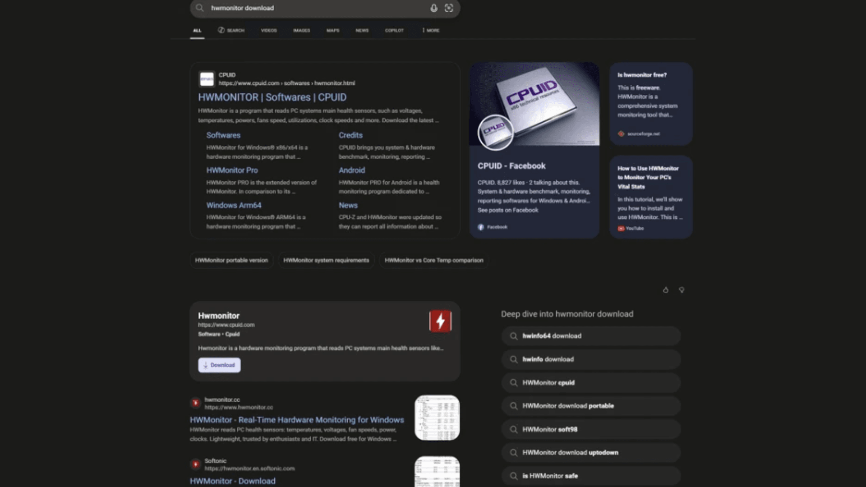This screenshot has width=866, height=487.
Task: Search related query HWMonitor download uptodown
Action: [591, 453]
